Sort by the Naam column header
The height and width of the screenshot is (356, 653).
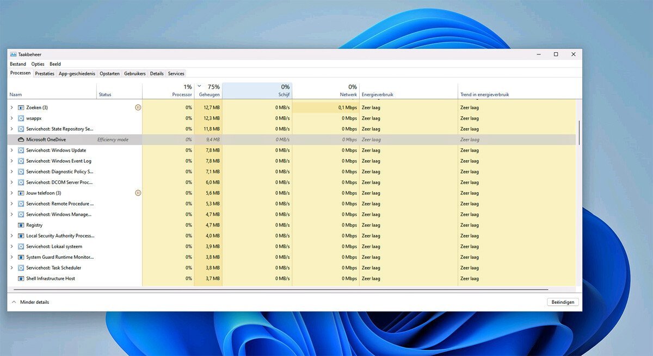pyautogui.click(x=52, y=91)
